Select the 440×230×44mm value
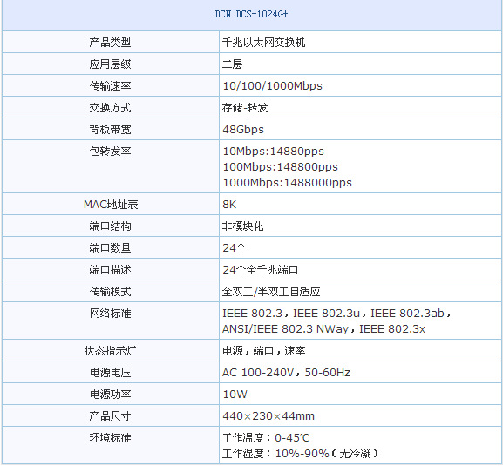 click(x=268, y=416)
